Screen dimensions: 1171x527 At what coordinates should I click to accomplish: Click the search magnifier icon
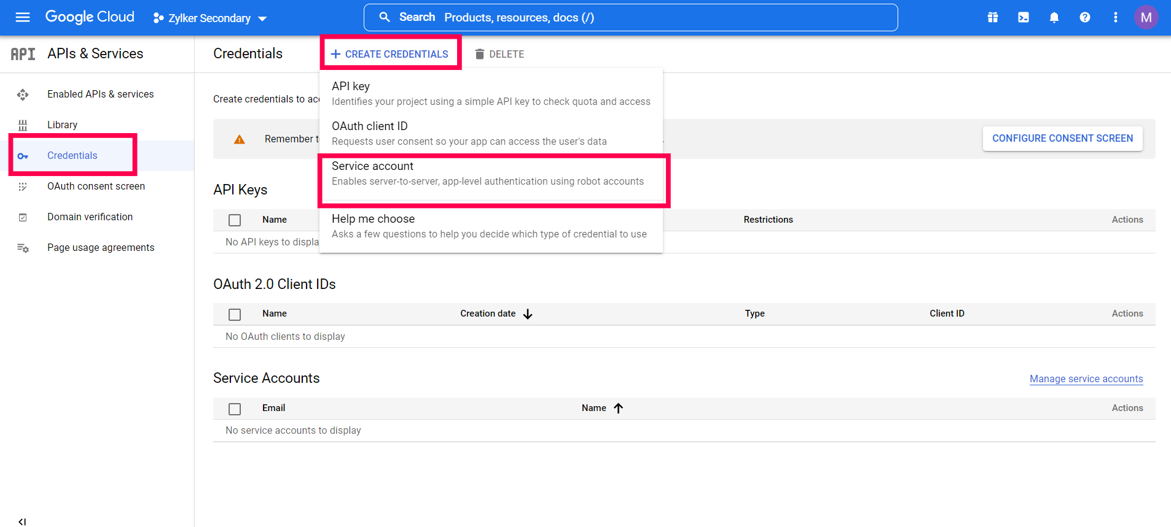tap(385, 17)
